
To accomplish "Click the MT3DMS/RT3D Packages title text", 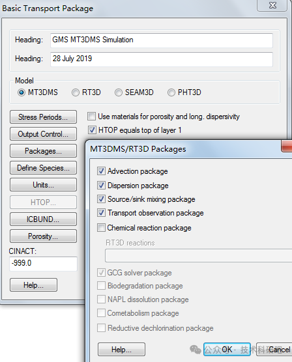I will (138, 149).
